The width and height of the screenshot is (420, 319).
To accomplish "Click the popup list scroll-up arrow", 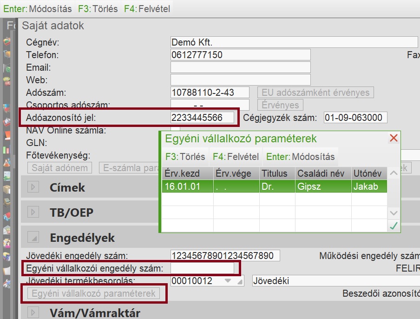I will (394, 173).
